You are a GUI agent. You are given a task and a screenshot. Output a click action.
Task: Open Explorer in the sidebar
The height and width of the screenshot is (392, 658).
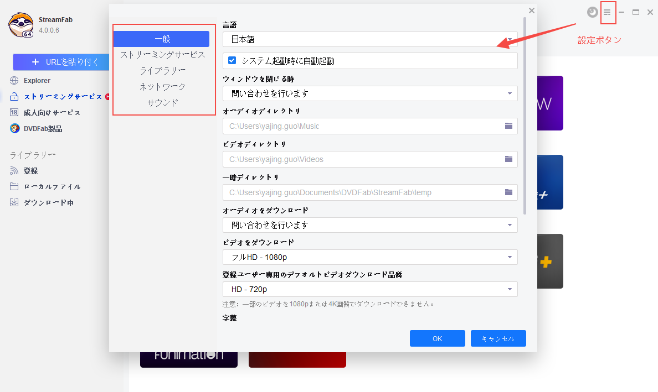point(37,80)
